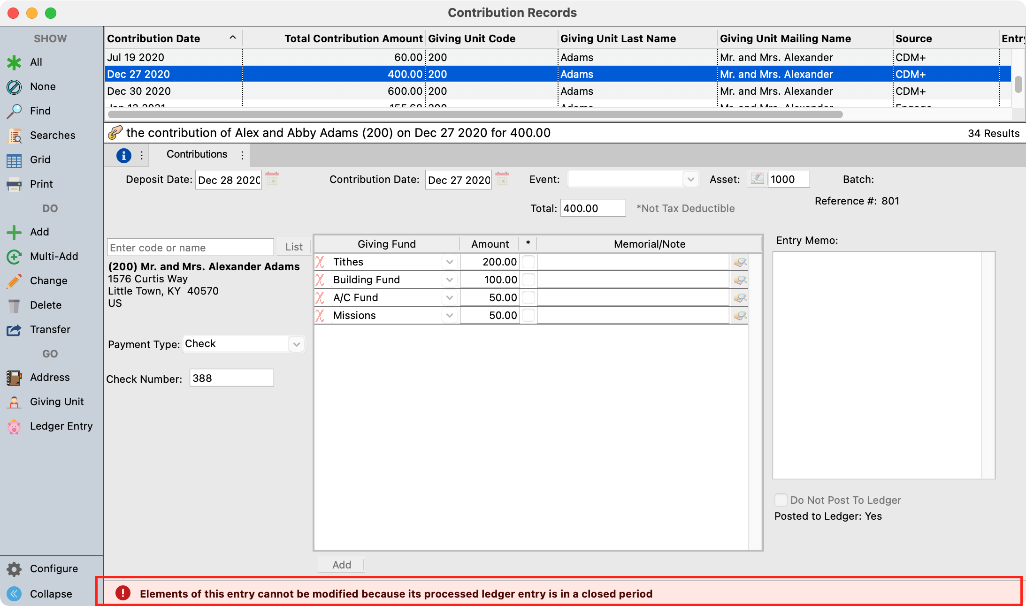
Task: Select the Multi-Add icon in sidebar
Action: pyautogui.click(x=14, y=257)
